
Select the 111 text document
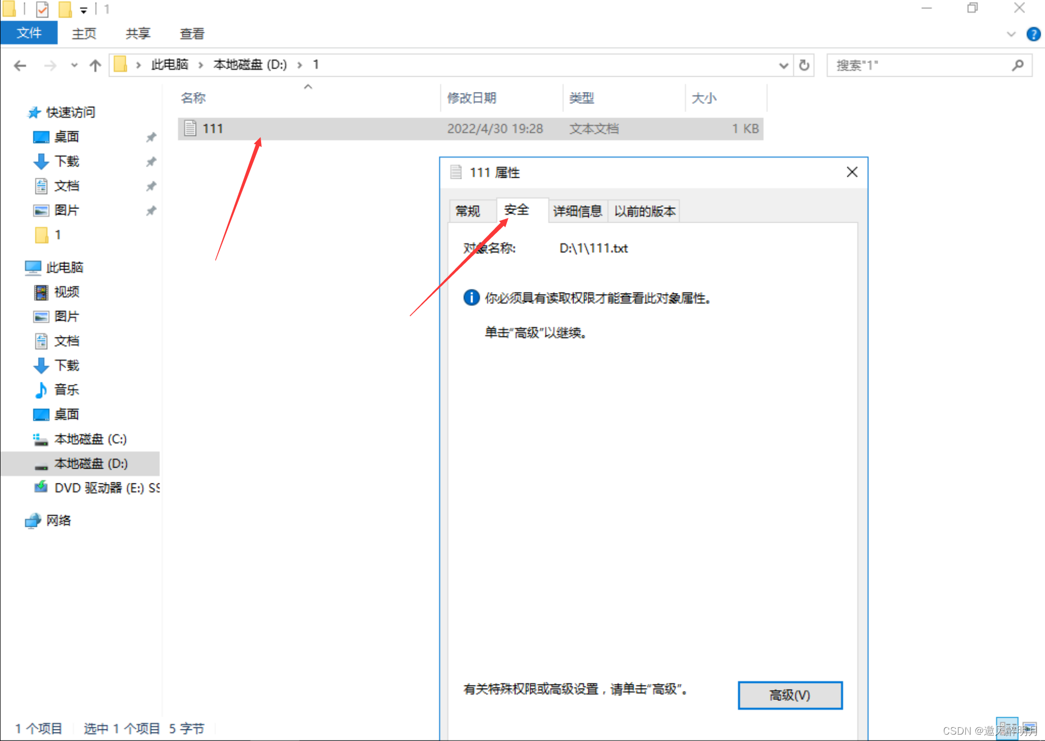pos(213,128)
